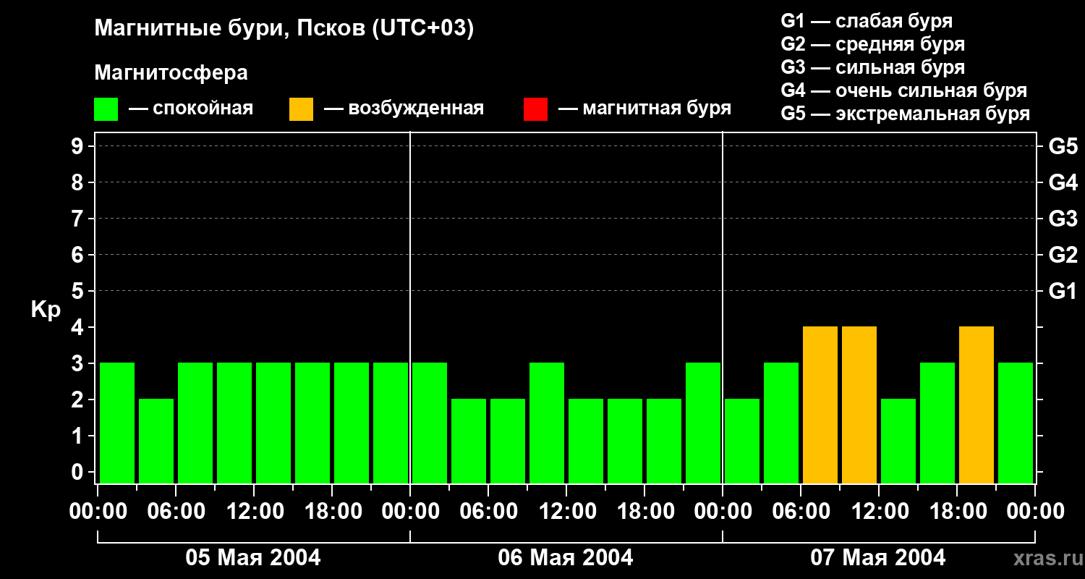The width and height of the screenshot is (1085, 579).
Task: Select the line 'G4 — очень сильная буря'
Action: [903, 90]
